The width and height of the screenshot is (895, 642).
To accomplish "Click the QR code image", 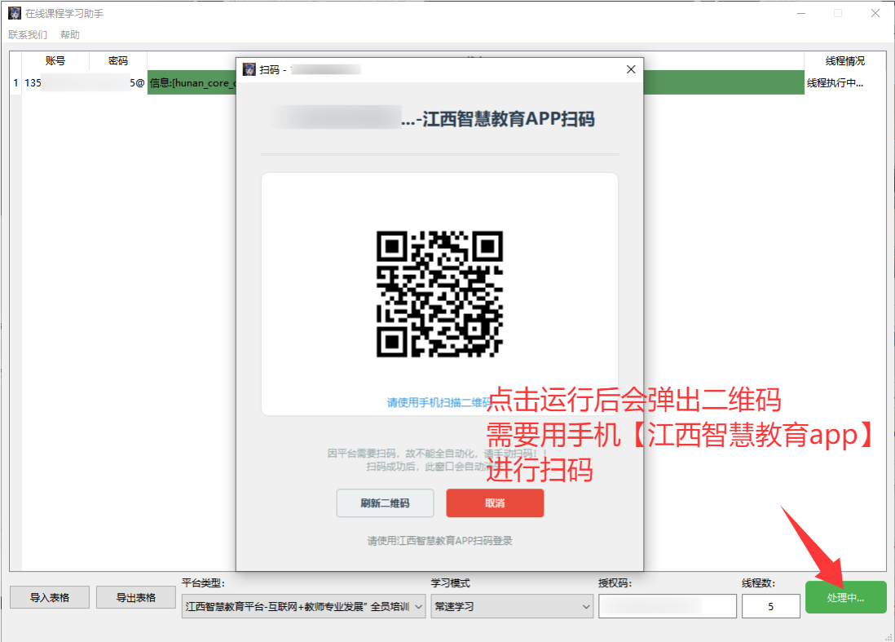I will pyautogui.click(x=439, y=294).
